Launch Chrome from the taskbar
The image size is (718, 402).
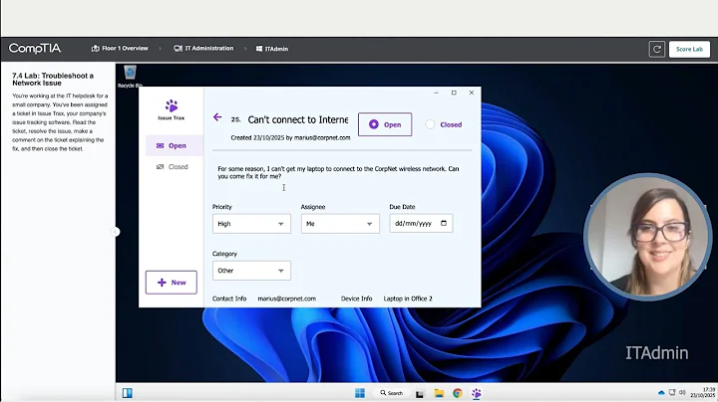click(x=458, y=393)
